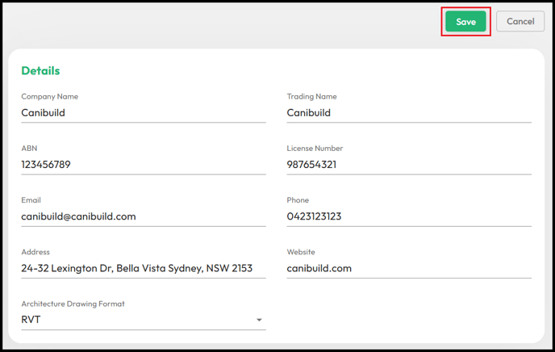
Task: Select the Website field canibuild.com
Action: coord(409,268)
